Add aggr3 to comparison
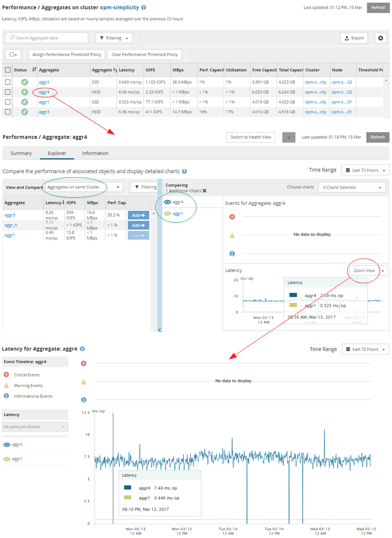The width and height of the screenshot is (392, 538). tap(139, 215)
